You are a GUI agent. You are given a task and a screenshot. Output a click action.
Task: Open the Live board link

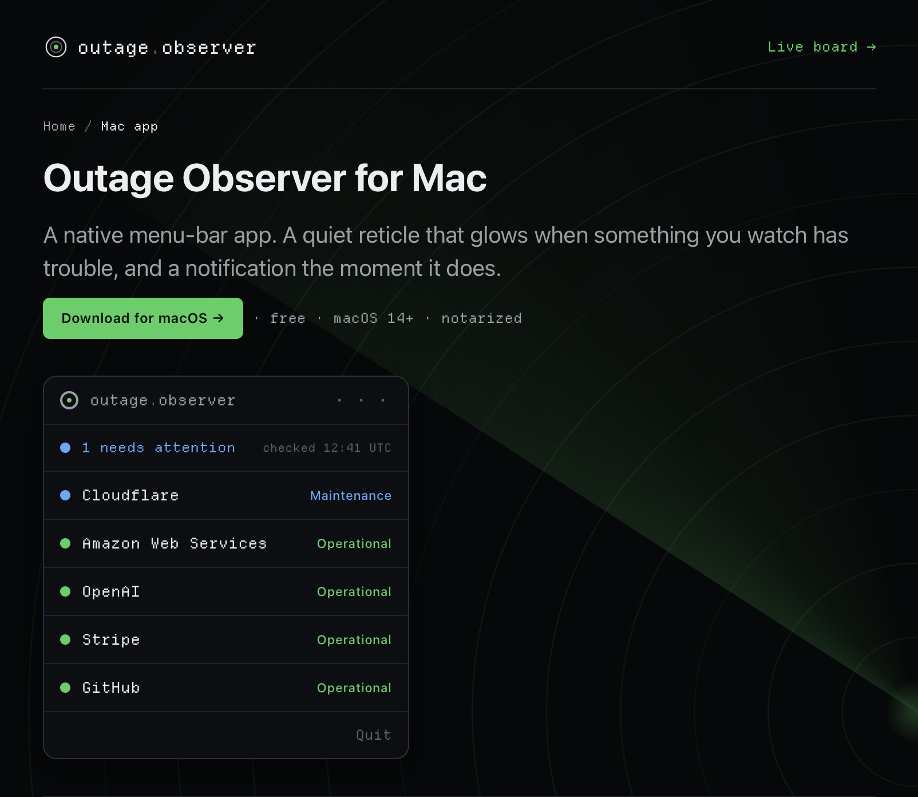pos(821,47)
